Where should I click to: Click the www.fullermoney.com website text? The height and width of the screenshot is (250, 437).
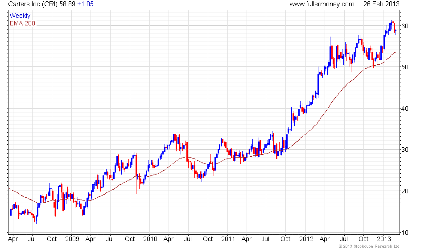click(x=322, y=4)
